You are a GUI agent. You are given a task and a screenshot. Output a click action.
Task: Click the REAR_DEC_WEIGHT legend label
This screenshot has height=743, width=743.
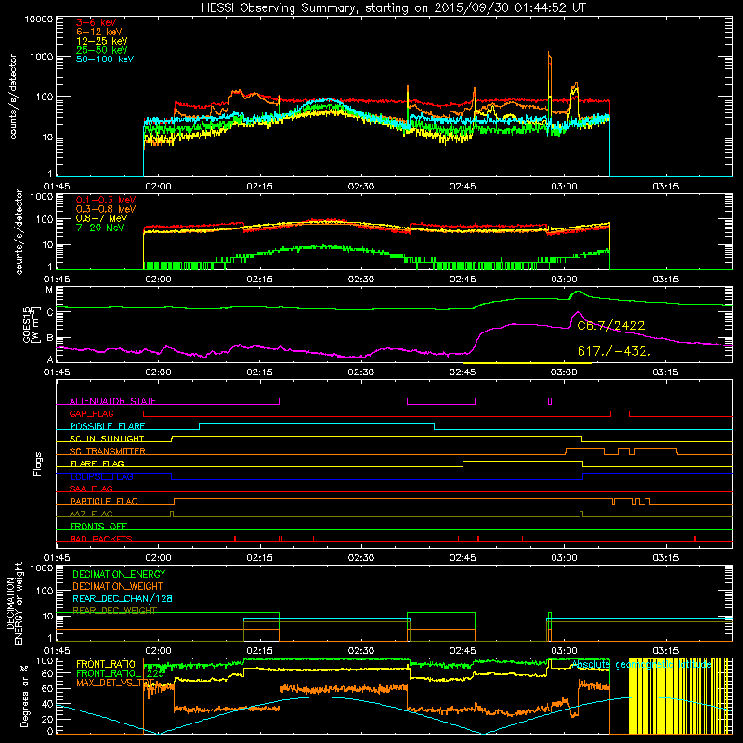[114, 611]
